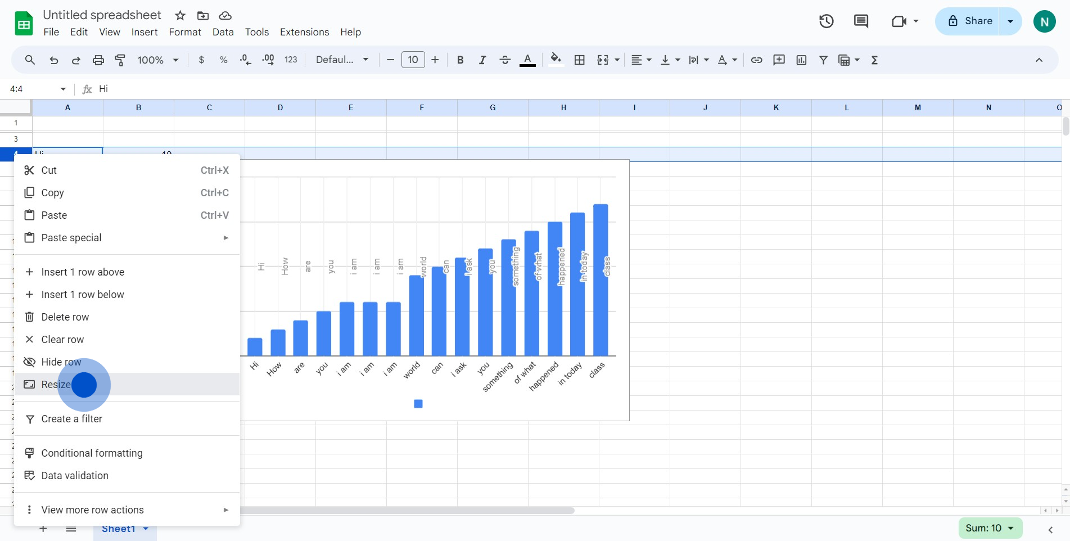Click Sum: 10 status button
The image size is (1070, 541).
990,528
